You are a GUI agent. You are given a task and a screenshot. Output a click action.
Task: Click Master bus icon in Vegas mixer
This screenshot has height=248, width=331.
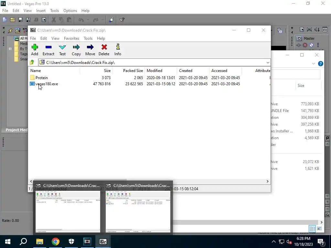pyautogui.click(x=299, y=38)
